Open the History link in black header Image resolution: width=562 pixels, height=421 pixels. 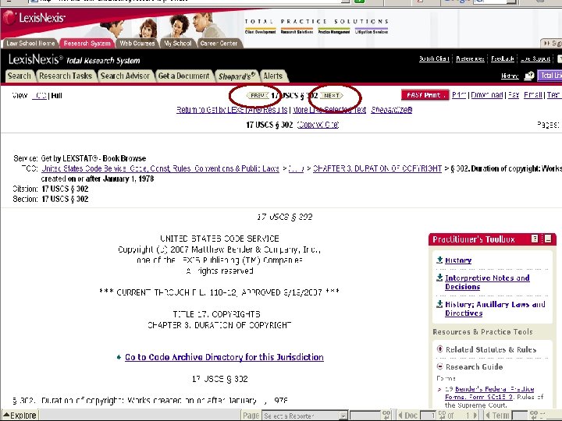click(510, 76)
